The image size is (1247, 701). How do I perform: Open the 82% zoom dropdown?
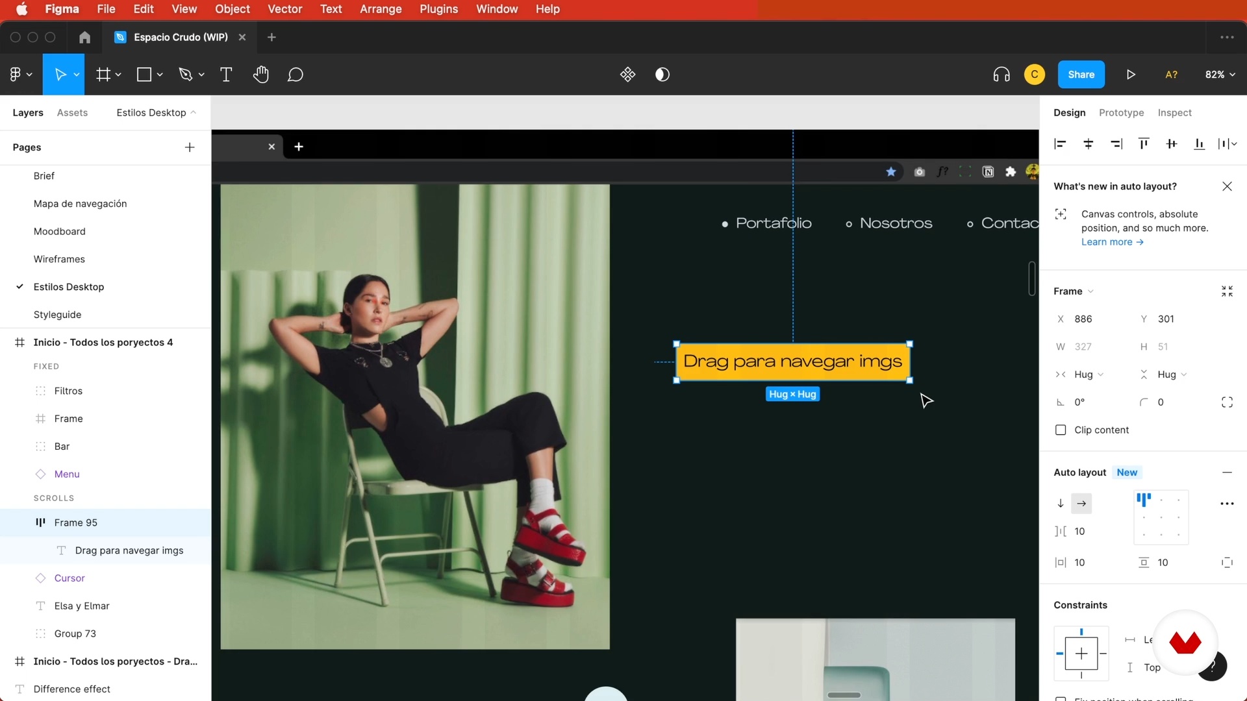tap(1220, 75)
